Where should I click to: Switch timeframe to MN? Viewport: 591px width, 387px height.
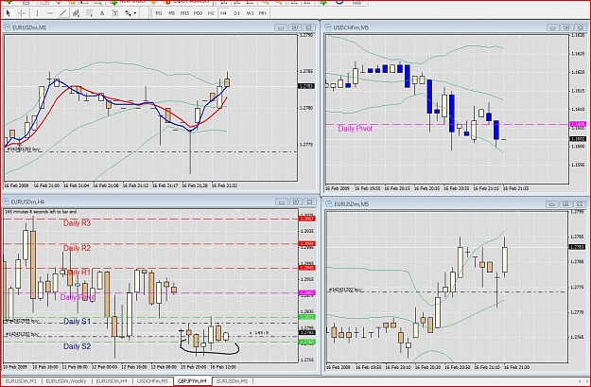tap(262, 13)
